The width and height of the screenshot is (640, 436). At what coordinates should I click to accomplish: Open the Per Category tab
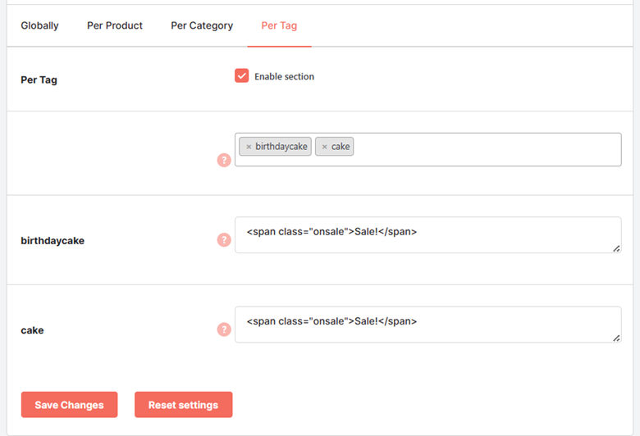tap(202, 25)
